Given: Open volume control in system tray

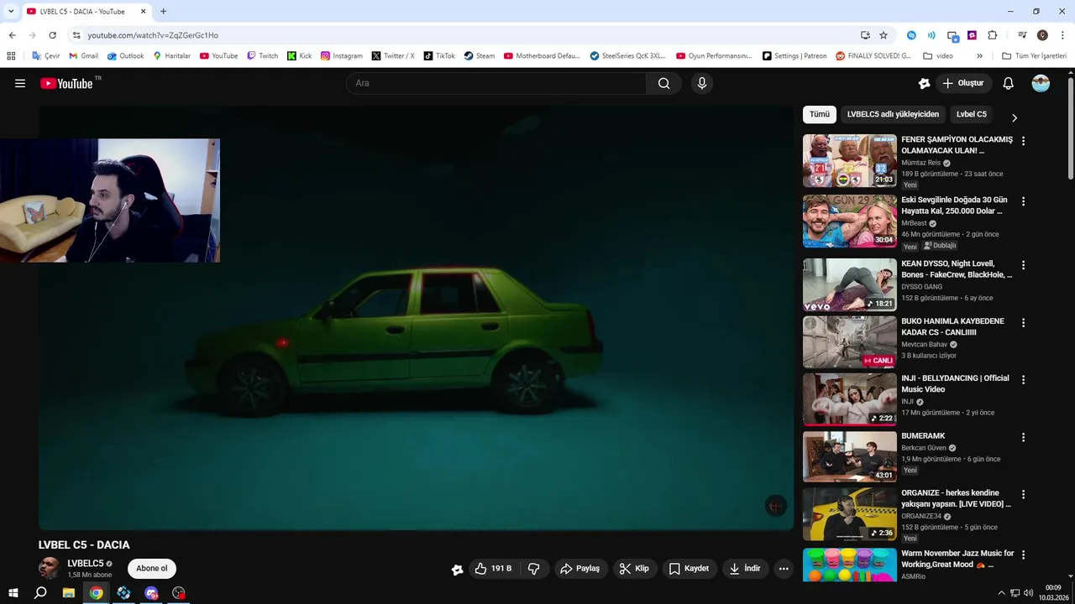Looking at the screenshot, I should pyautogui.click(x=1029, y=593).
